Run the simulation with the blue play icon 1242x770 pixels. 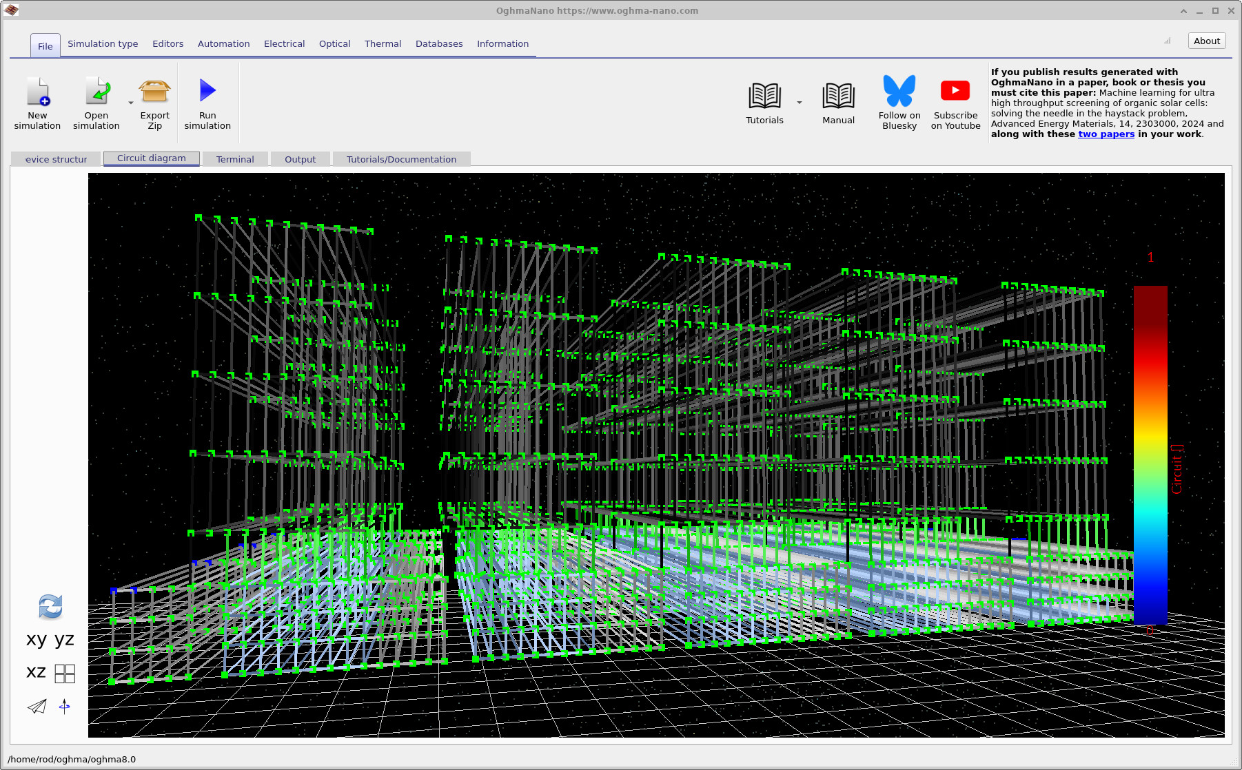207,92
